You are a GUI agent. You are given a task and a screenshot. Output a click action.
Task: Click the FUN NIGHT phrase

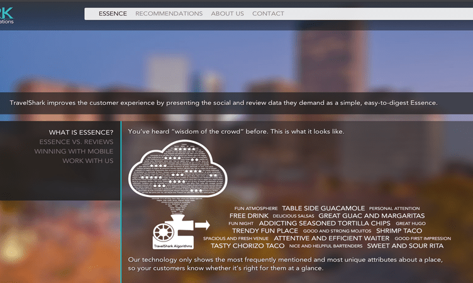241,223
